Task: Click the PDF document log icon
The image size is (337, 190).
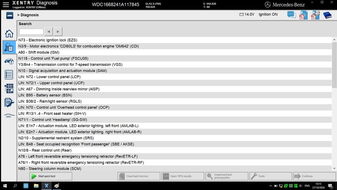Action: (x=303, y=15)
